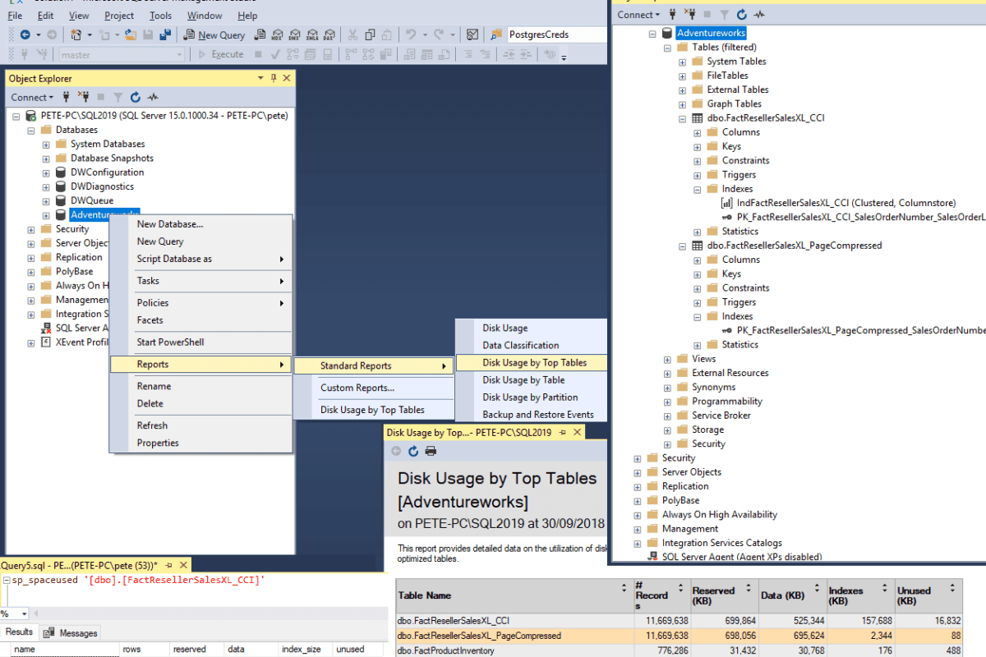986x657 pixels.
Task: Click the Refresh icon in the Disk Usage report toolbar
Action: (413, 451)
